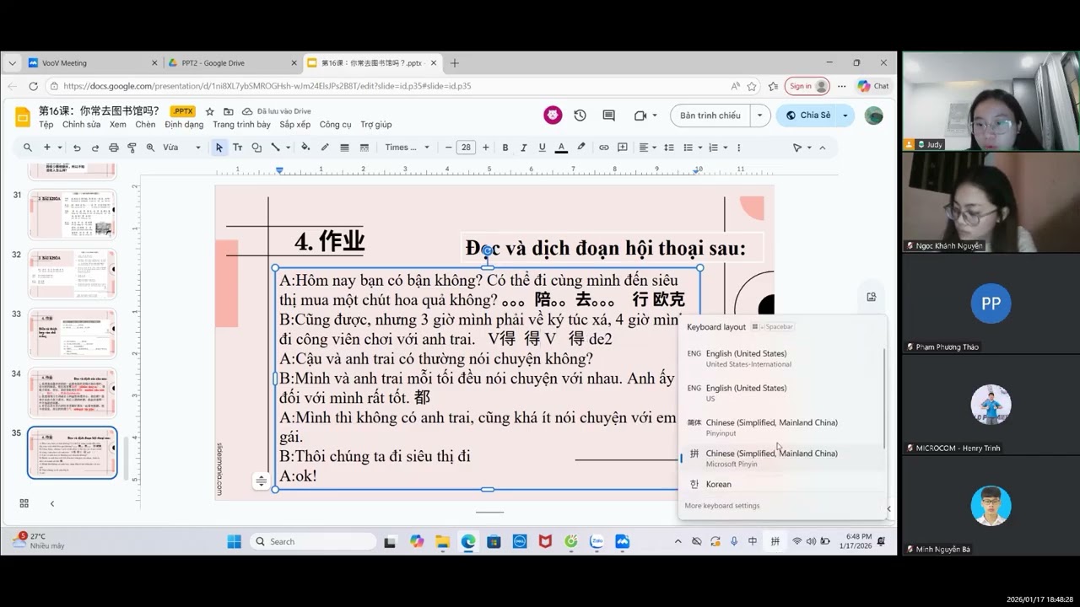Toggle the microphone in the system tray

point(734,541)
